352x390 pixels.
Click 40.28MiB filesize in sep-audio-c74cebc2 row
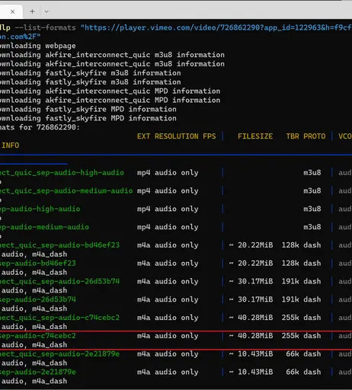coord(255,336)
